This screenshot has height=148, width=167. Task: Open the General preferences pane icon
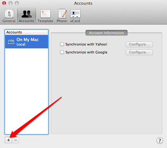coord(9,14)
